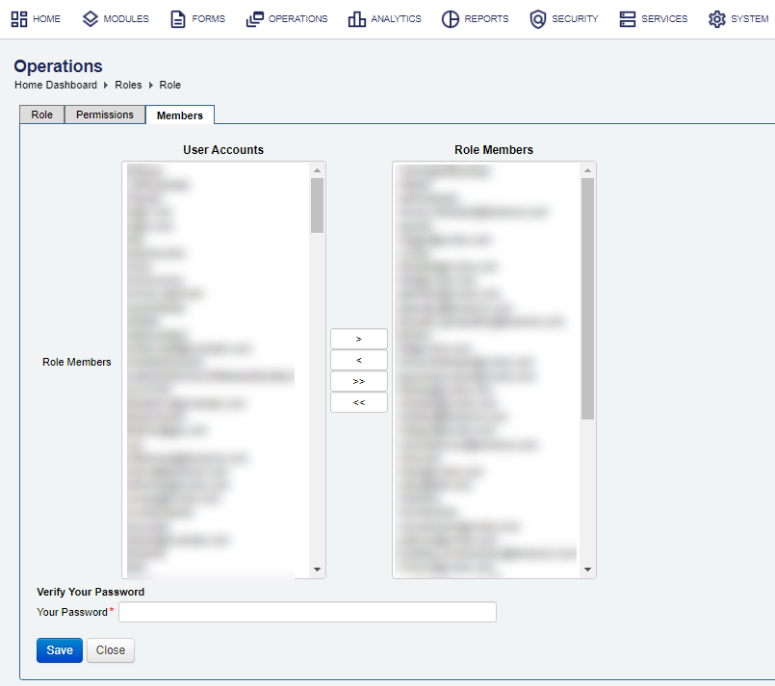Go back to Home Dashboard via breadcrumb

coord(55,85)
